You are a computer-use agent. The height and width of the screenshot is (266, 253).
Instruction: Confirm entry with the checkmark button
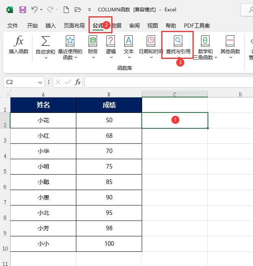(x=68, y=82)
